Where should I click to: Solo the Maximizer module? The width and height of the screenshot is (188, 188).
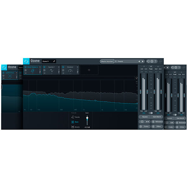63,70
